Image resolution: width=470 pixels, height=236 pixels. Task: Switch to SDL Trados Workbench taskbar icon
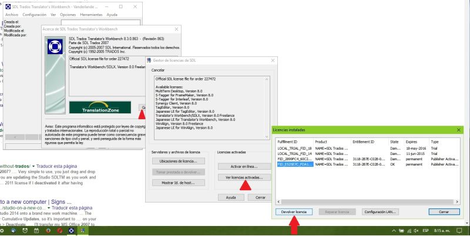[71, 231]
